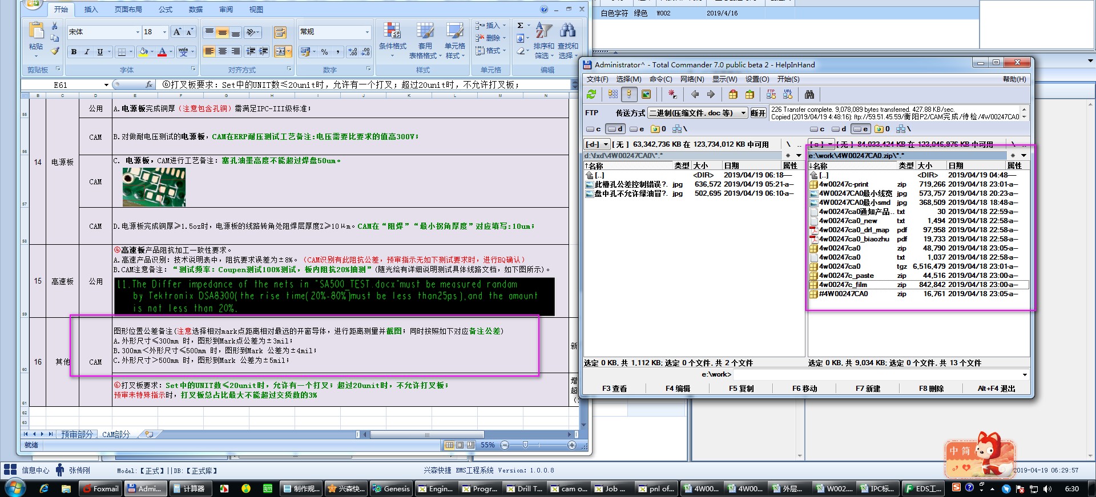Switch to the 预审部分 sheet tab
1096x497 pixels.
click(x=76, y=434)
